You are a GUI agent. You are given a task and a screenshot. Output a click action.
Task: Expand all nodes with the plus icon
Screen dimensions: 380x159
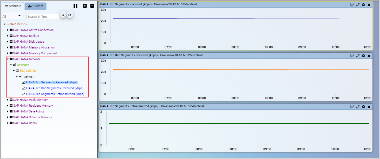point(85,6)
